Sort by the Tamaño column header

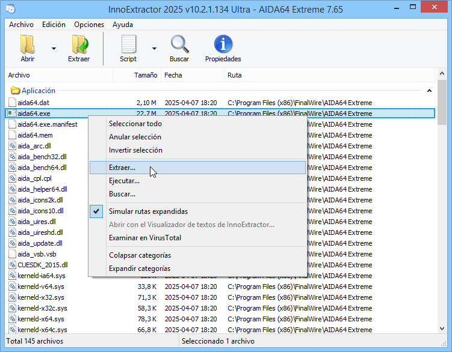(137, 75)
